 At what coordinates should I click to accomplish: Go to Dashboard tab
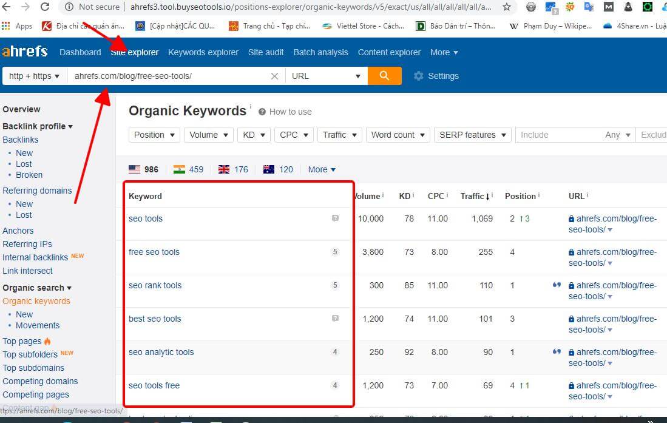[x=80, y=52]
